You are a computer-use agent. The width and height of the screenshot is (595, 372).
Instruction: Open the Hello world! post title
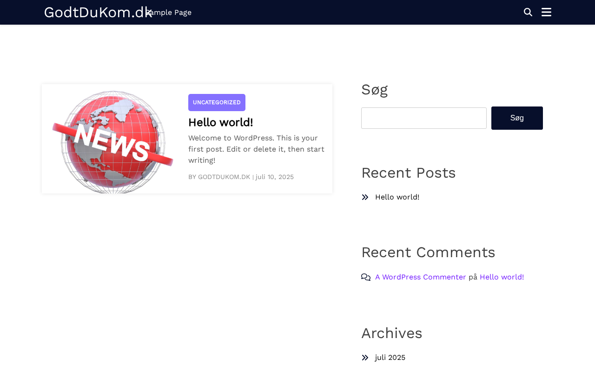pos(221,122)
